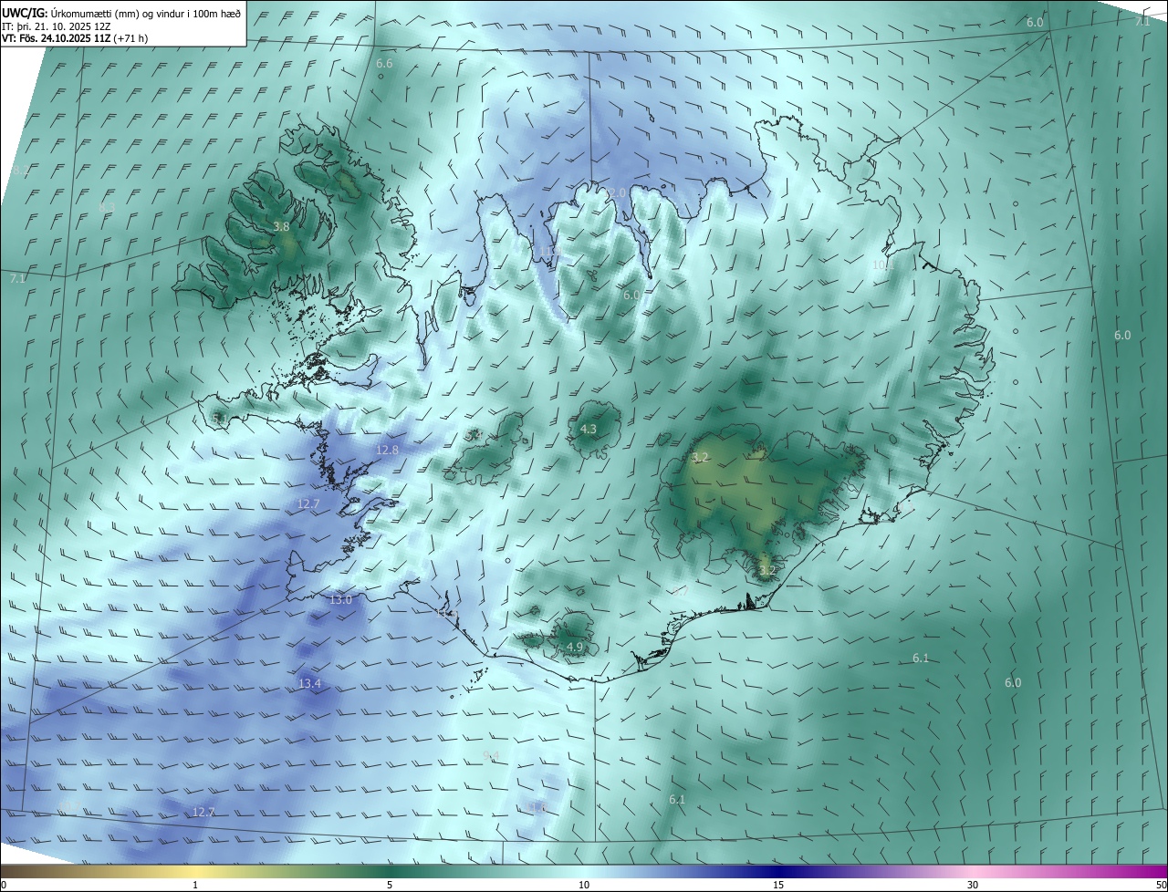1168x892 pixels.
Task: Click the 7.1 label on the western edge
Action: 18,278
